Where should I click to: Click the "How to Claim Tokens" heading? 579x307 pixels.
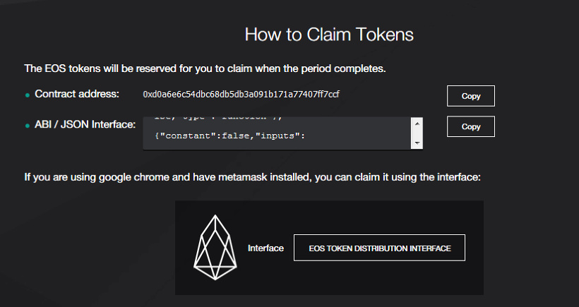click(x=328, y=34)
